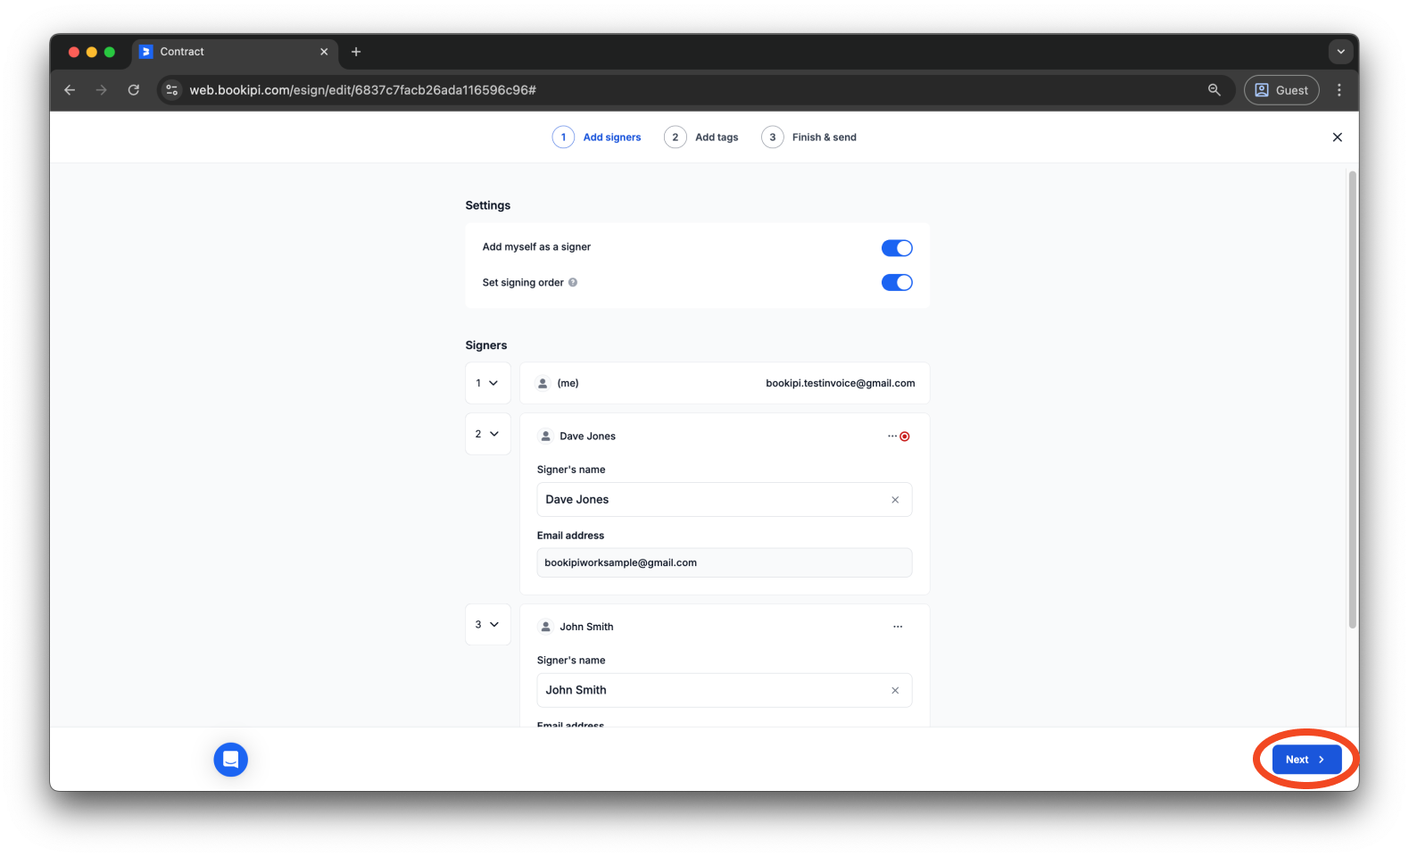
Task: Click the bookipiworksample@gmail.com email field
Action: (724, 562)
